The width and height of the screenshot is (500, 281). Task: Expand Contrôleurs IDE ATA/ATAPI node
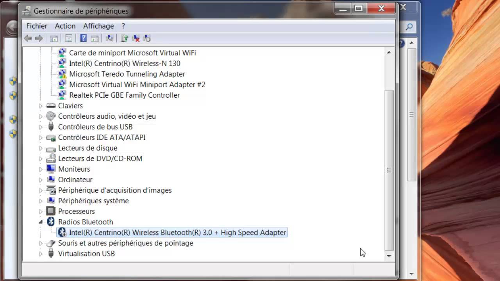[x=41, y=137]
